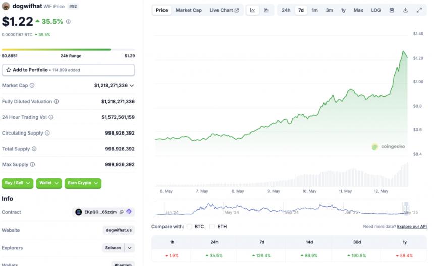
Task: Show Fully Diluted Valuation info icon
Action: tap(56, 101)
